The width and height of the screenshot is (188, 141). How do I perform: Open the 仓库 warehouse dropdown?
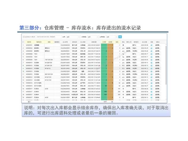[73, 37]
